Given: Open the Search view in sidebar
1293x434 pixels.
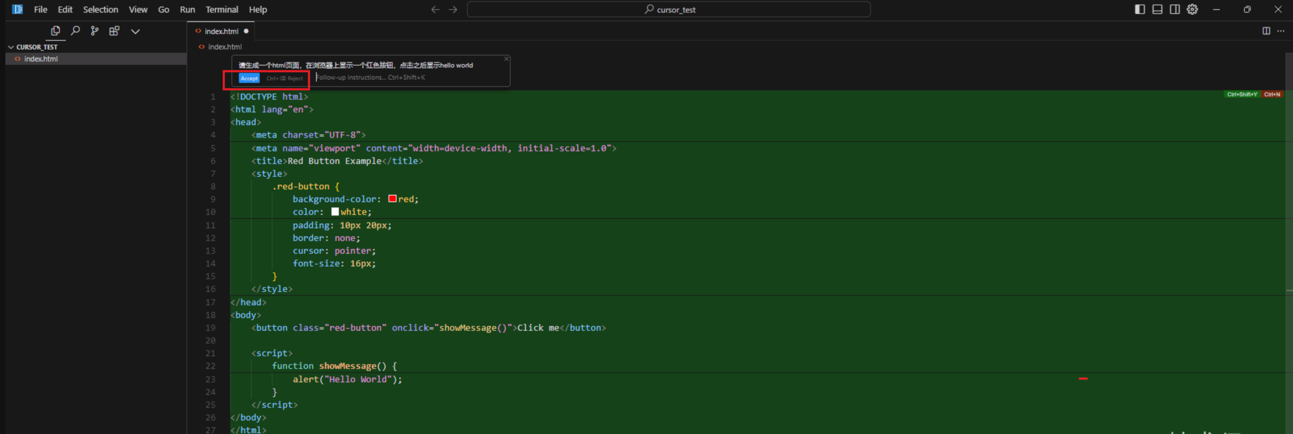Looking at the screenshot, I should tap(75, 31).
